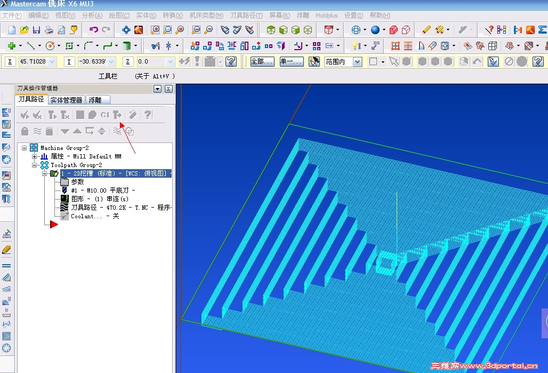The height and width of the screenshot is (373, 548).
Task: Open the operations manager panel dropdown arrow
Action: [x=158, y=89]
